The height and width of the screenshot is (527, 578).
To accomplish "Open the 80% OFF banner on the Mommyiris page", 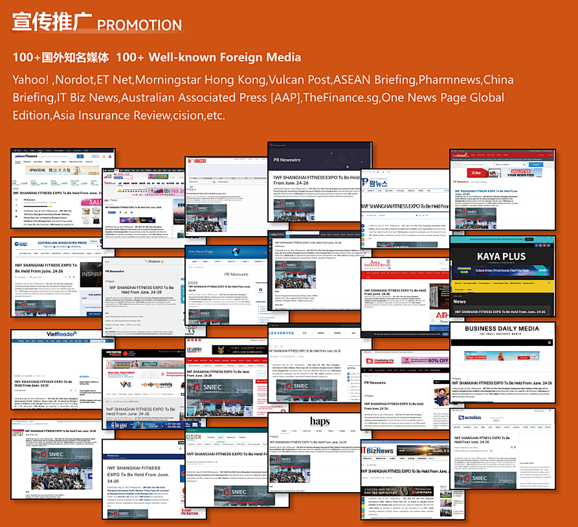I will click(425, 360).
